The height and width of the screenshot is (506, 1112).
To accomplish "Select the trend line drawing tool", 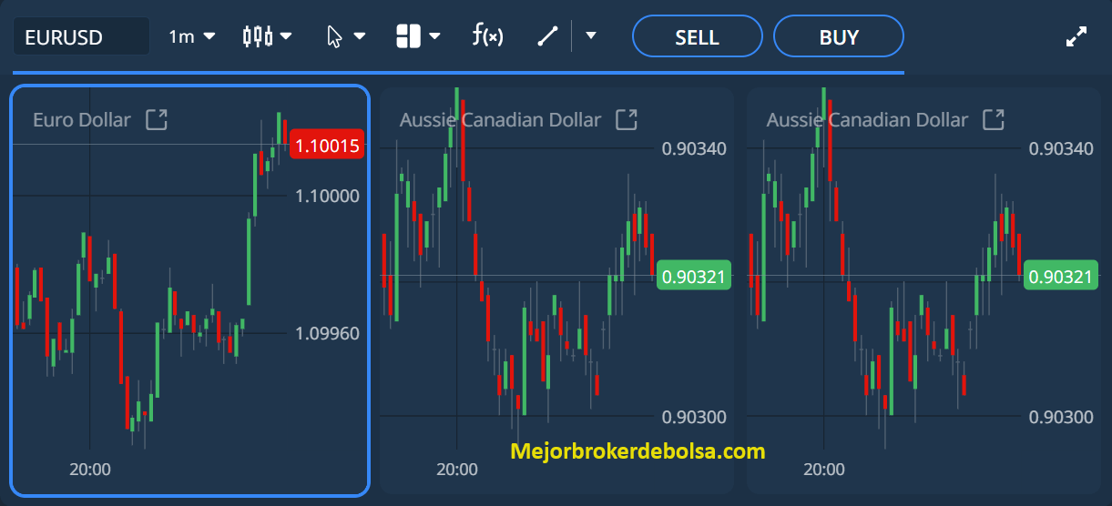I will tap(546, 36).
